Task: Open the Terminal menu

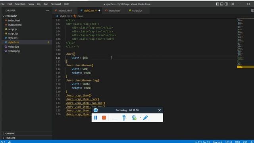Action: click(x=56, y=4)
